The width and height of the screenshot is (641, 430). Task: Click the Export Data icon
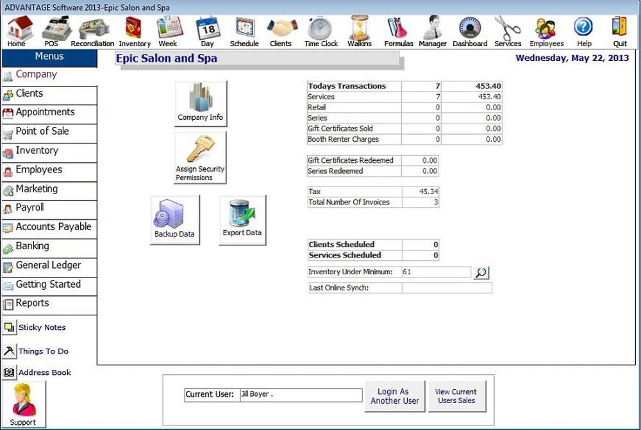[x=242, y=220]
